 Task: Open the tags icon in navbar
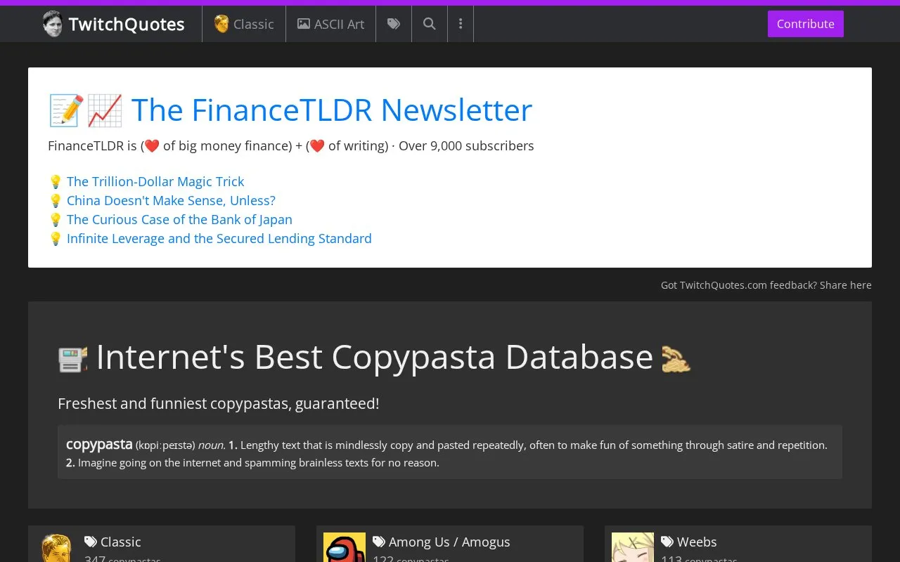(394, 24)
